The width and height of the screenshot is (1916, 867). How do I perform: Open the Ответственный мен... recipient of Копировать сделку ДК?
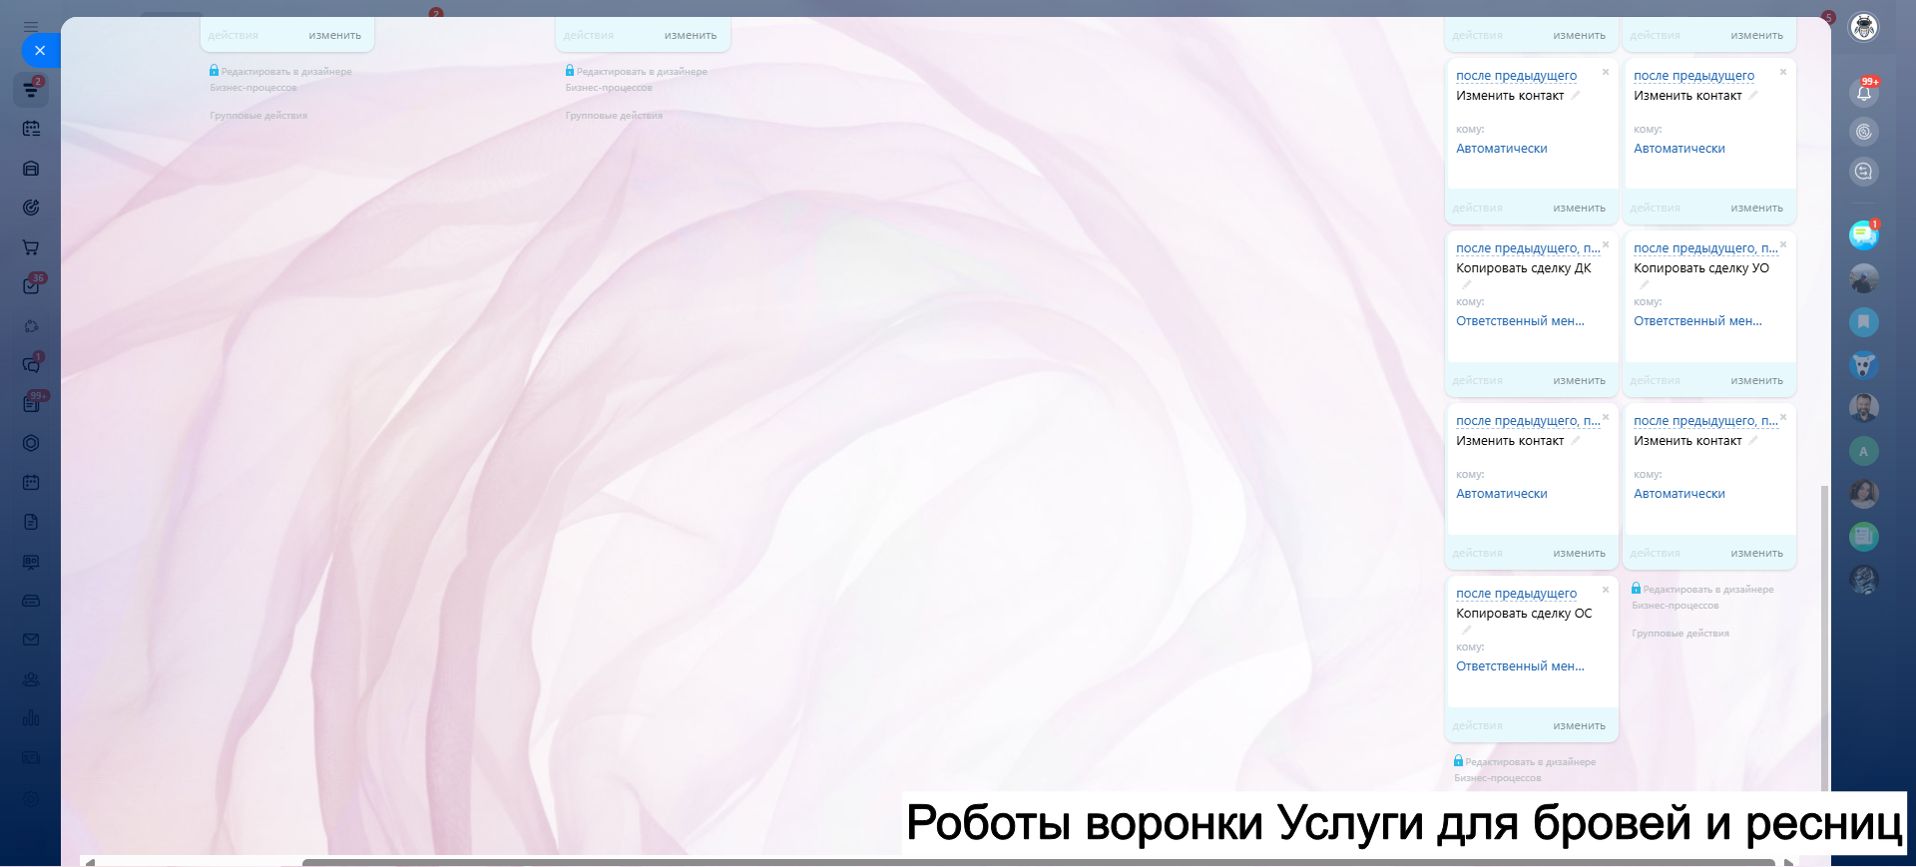(1520, 321)
